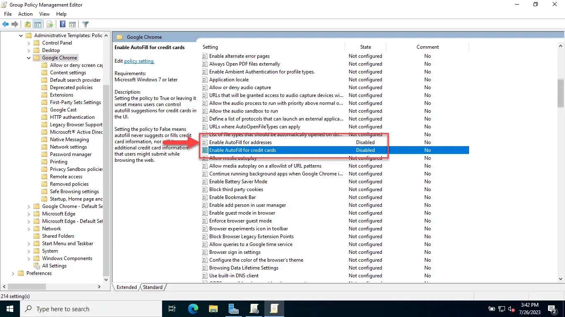Select Always Open PDF files externally
The height and width of the screenshot is (317, 565).
click(x=244, y=64)
